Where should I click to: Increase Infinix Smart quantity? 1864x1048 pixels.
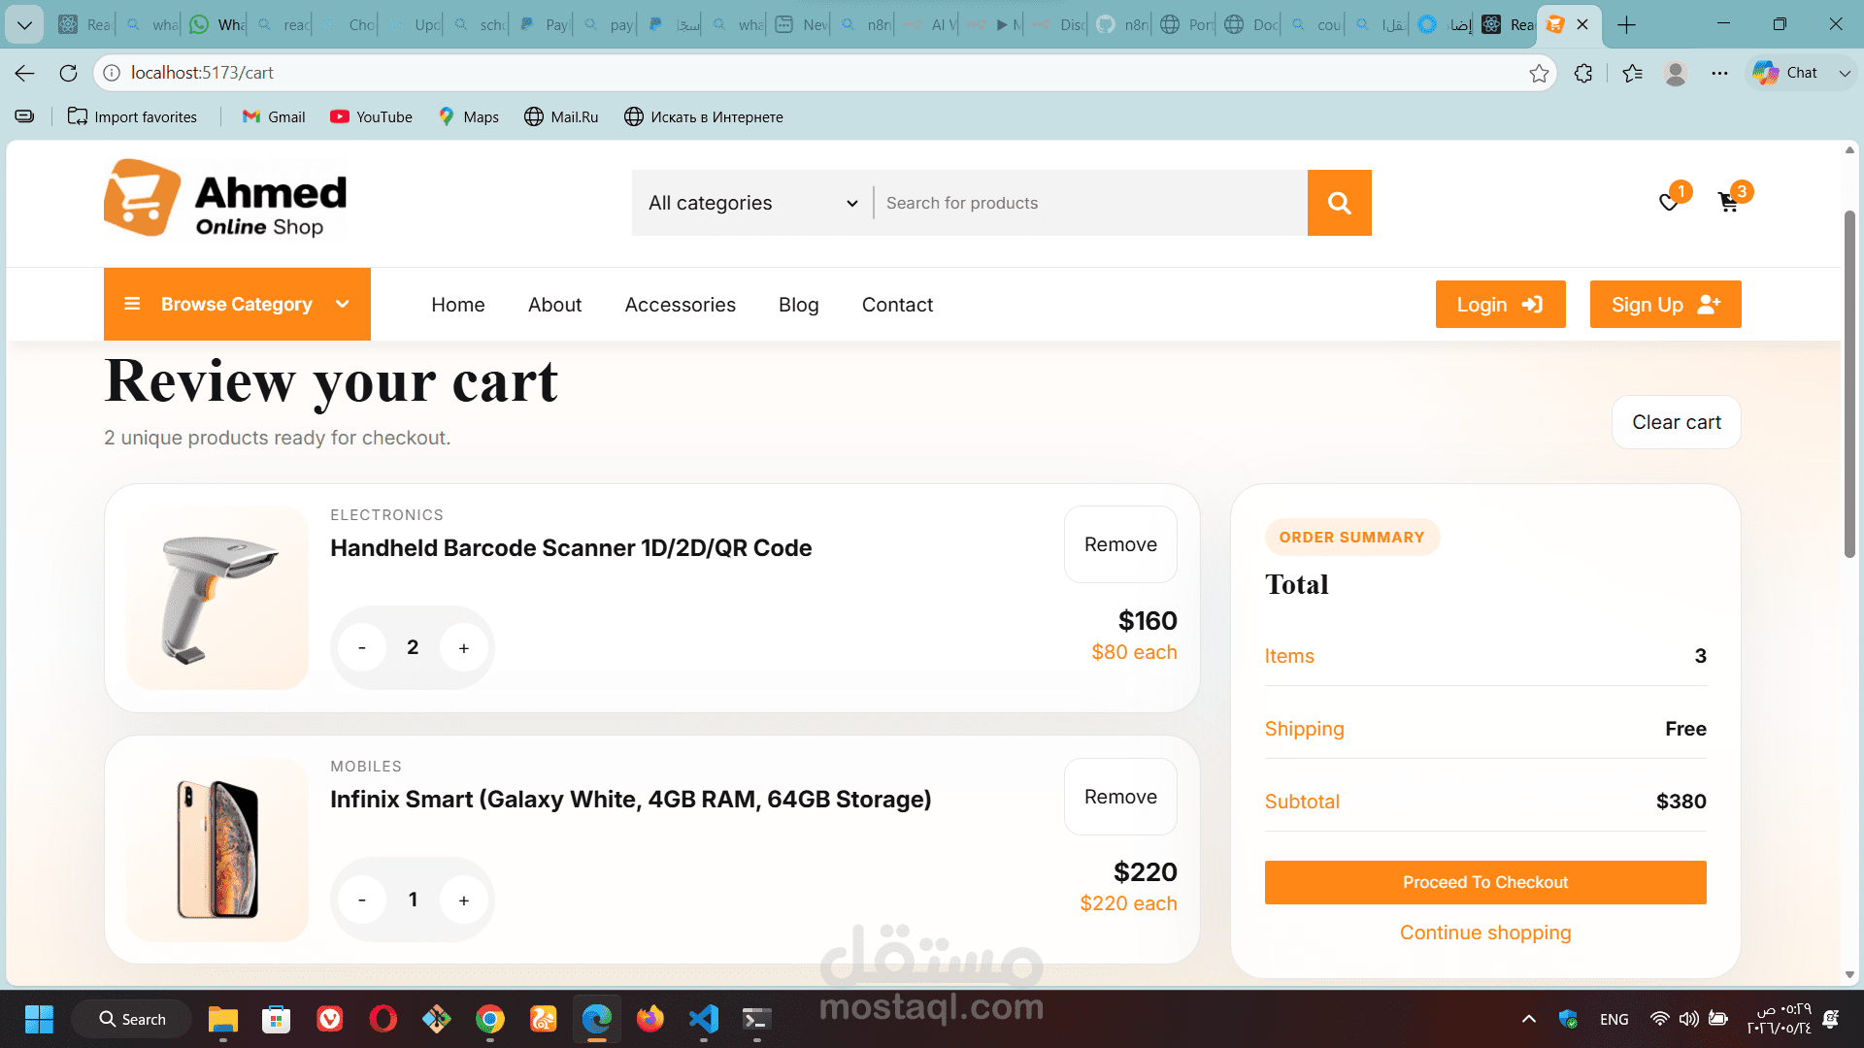click(464, 901)
